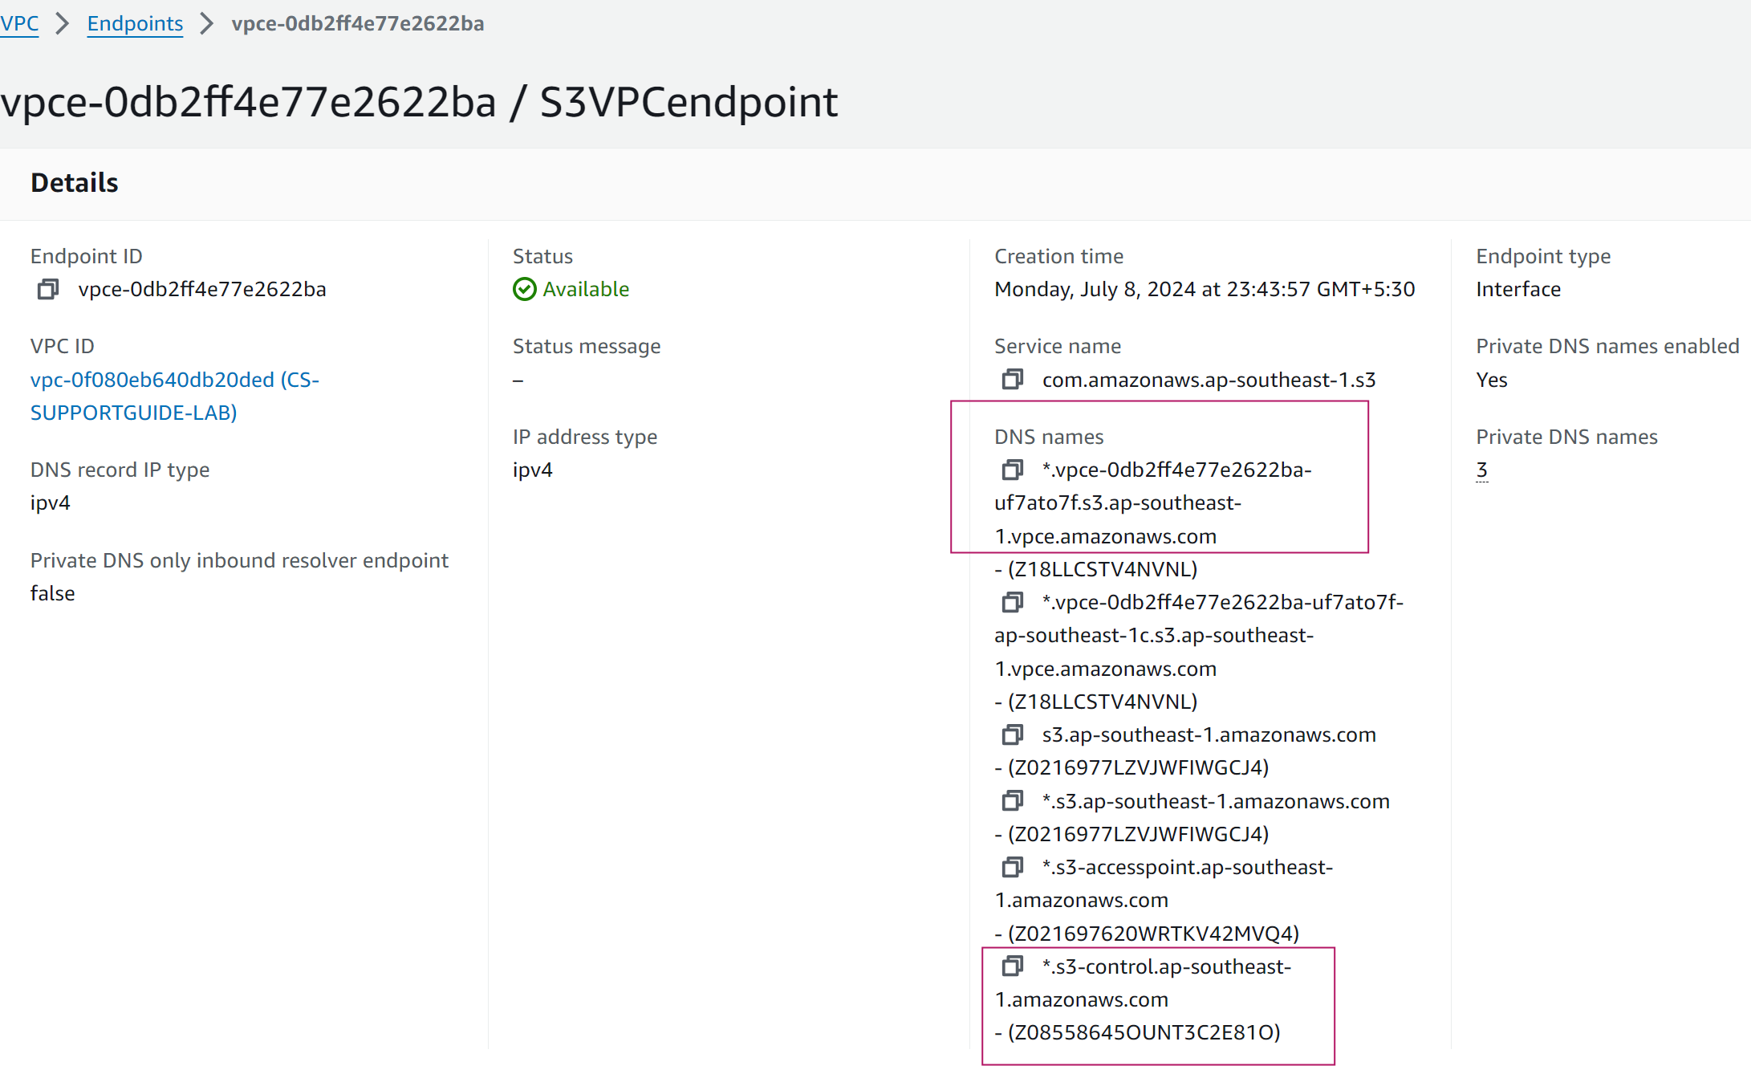The width and height of the screenshot is (1751, 1066).
Task: Copy the s3.ap-southeast-1.amazonaws.com DNS name
Action: [1013, 734]
